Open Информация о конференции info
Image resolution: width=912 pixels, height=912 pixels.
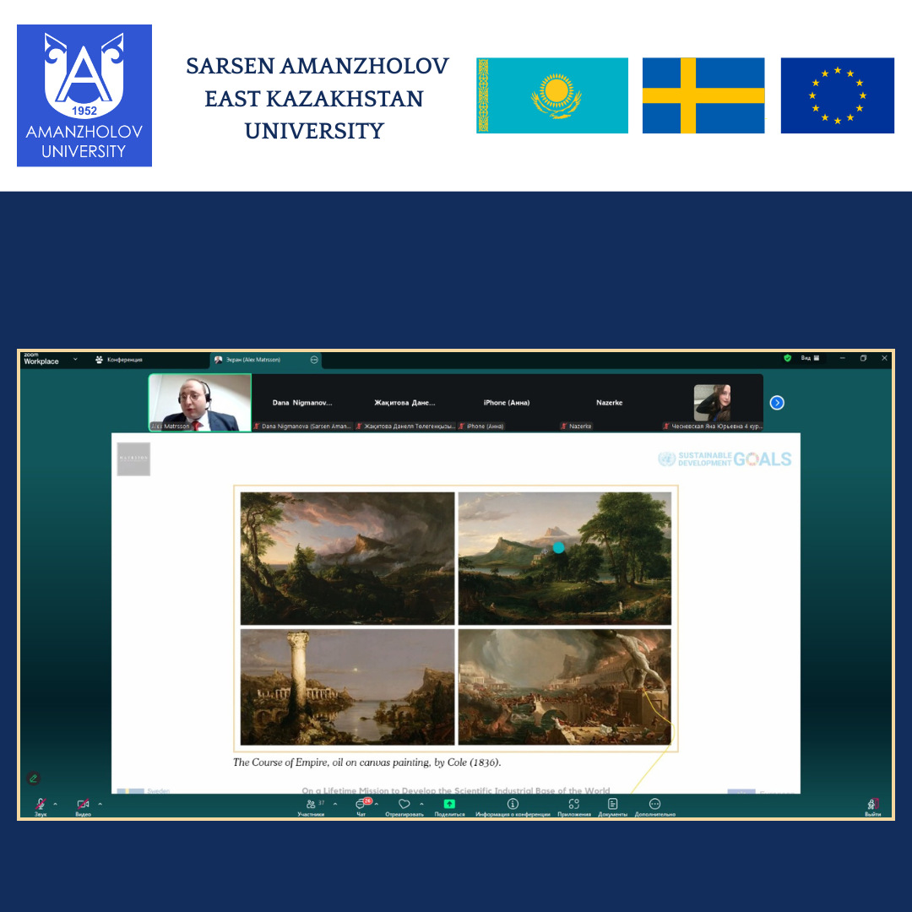513,806
